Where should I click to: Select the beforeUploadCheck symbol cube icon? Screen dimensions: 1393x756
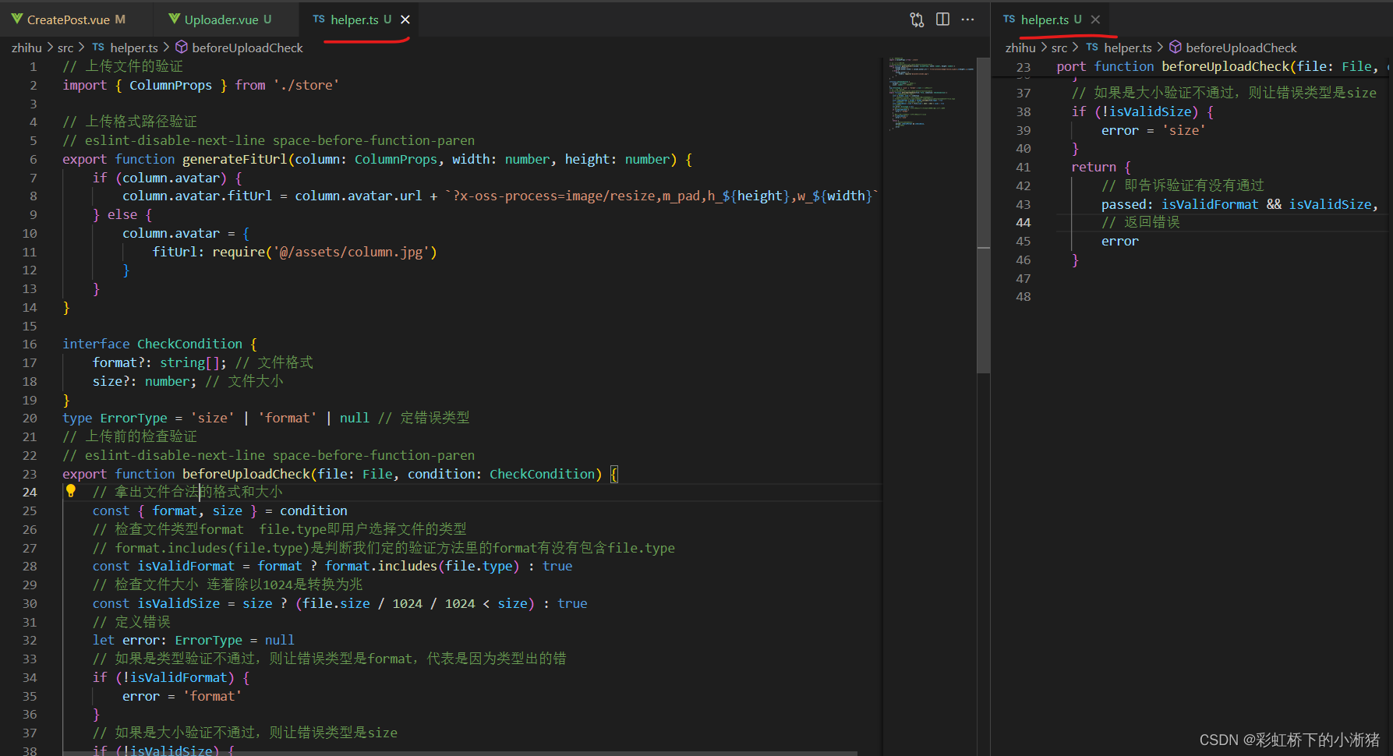coord(181,47)
